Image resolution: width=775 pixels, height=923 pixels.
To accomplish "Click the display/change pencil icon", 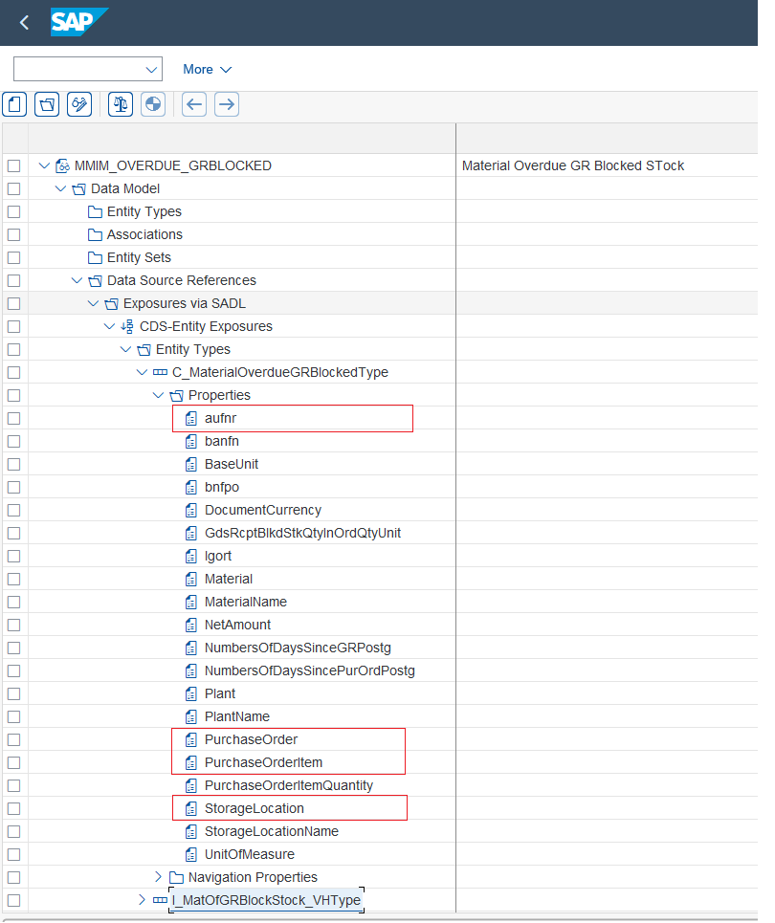I will tap(79, 105).
